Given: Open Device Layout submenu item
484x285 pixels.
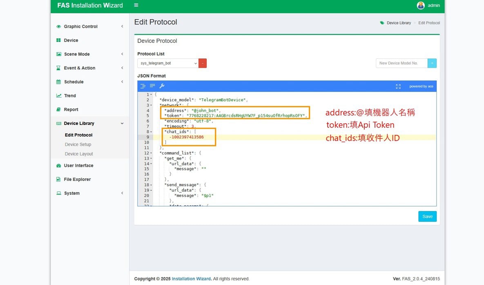Looking at the screenshot, I should pyautogui.click(x=79, y=154).
